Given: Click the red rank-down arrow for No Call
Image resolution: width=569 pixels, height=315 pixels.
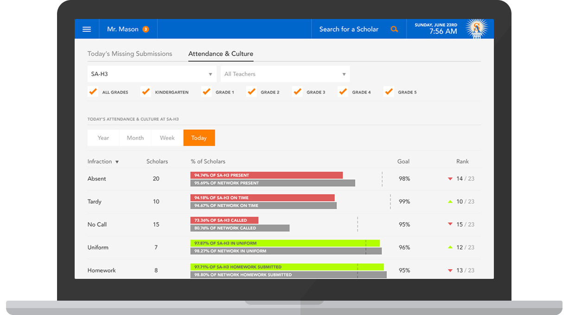Looking at the screenshot, I should pos(450,224).
